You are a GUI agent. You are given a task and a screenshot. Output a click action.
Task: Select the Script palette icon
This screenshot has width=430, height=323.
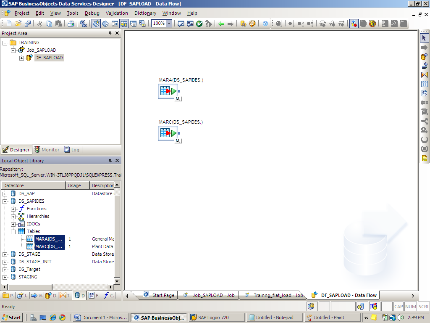point(424,112)
